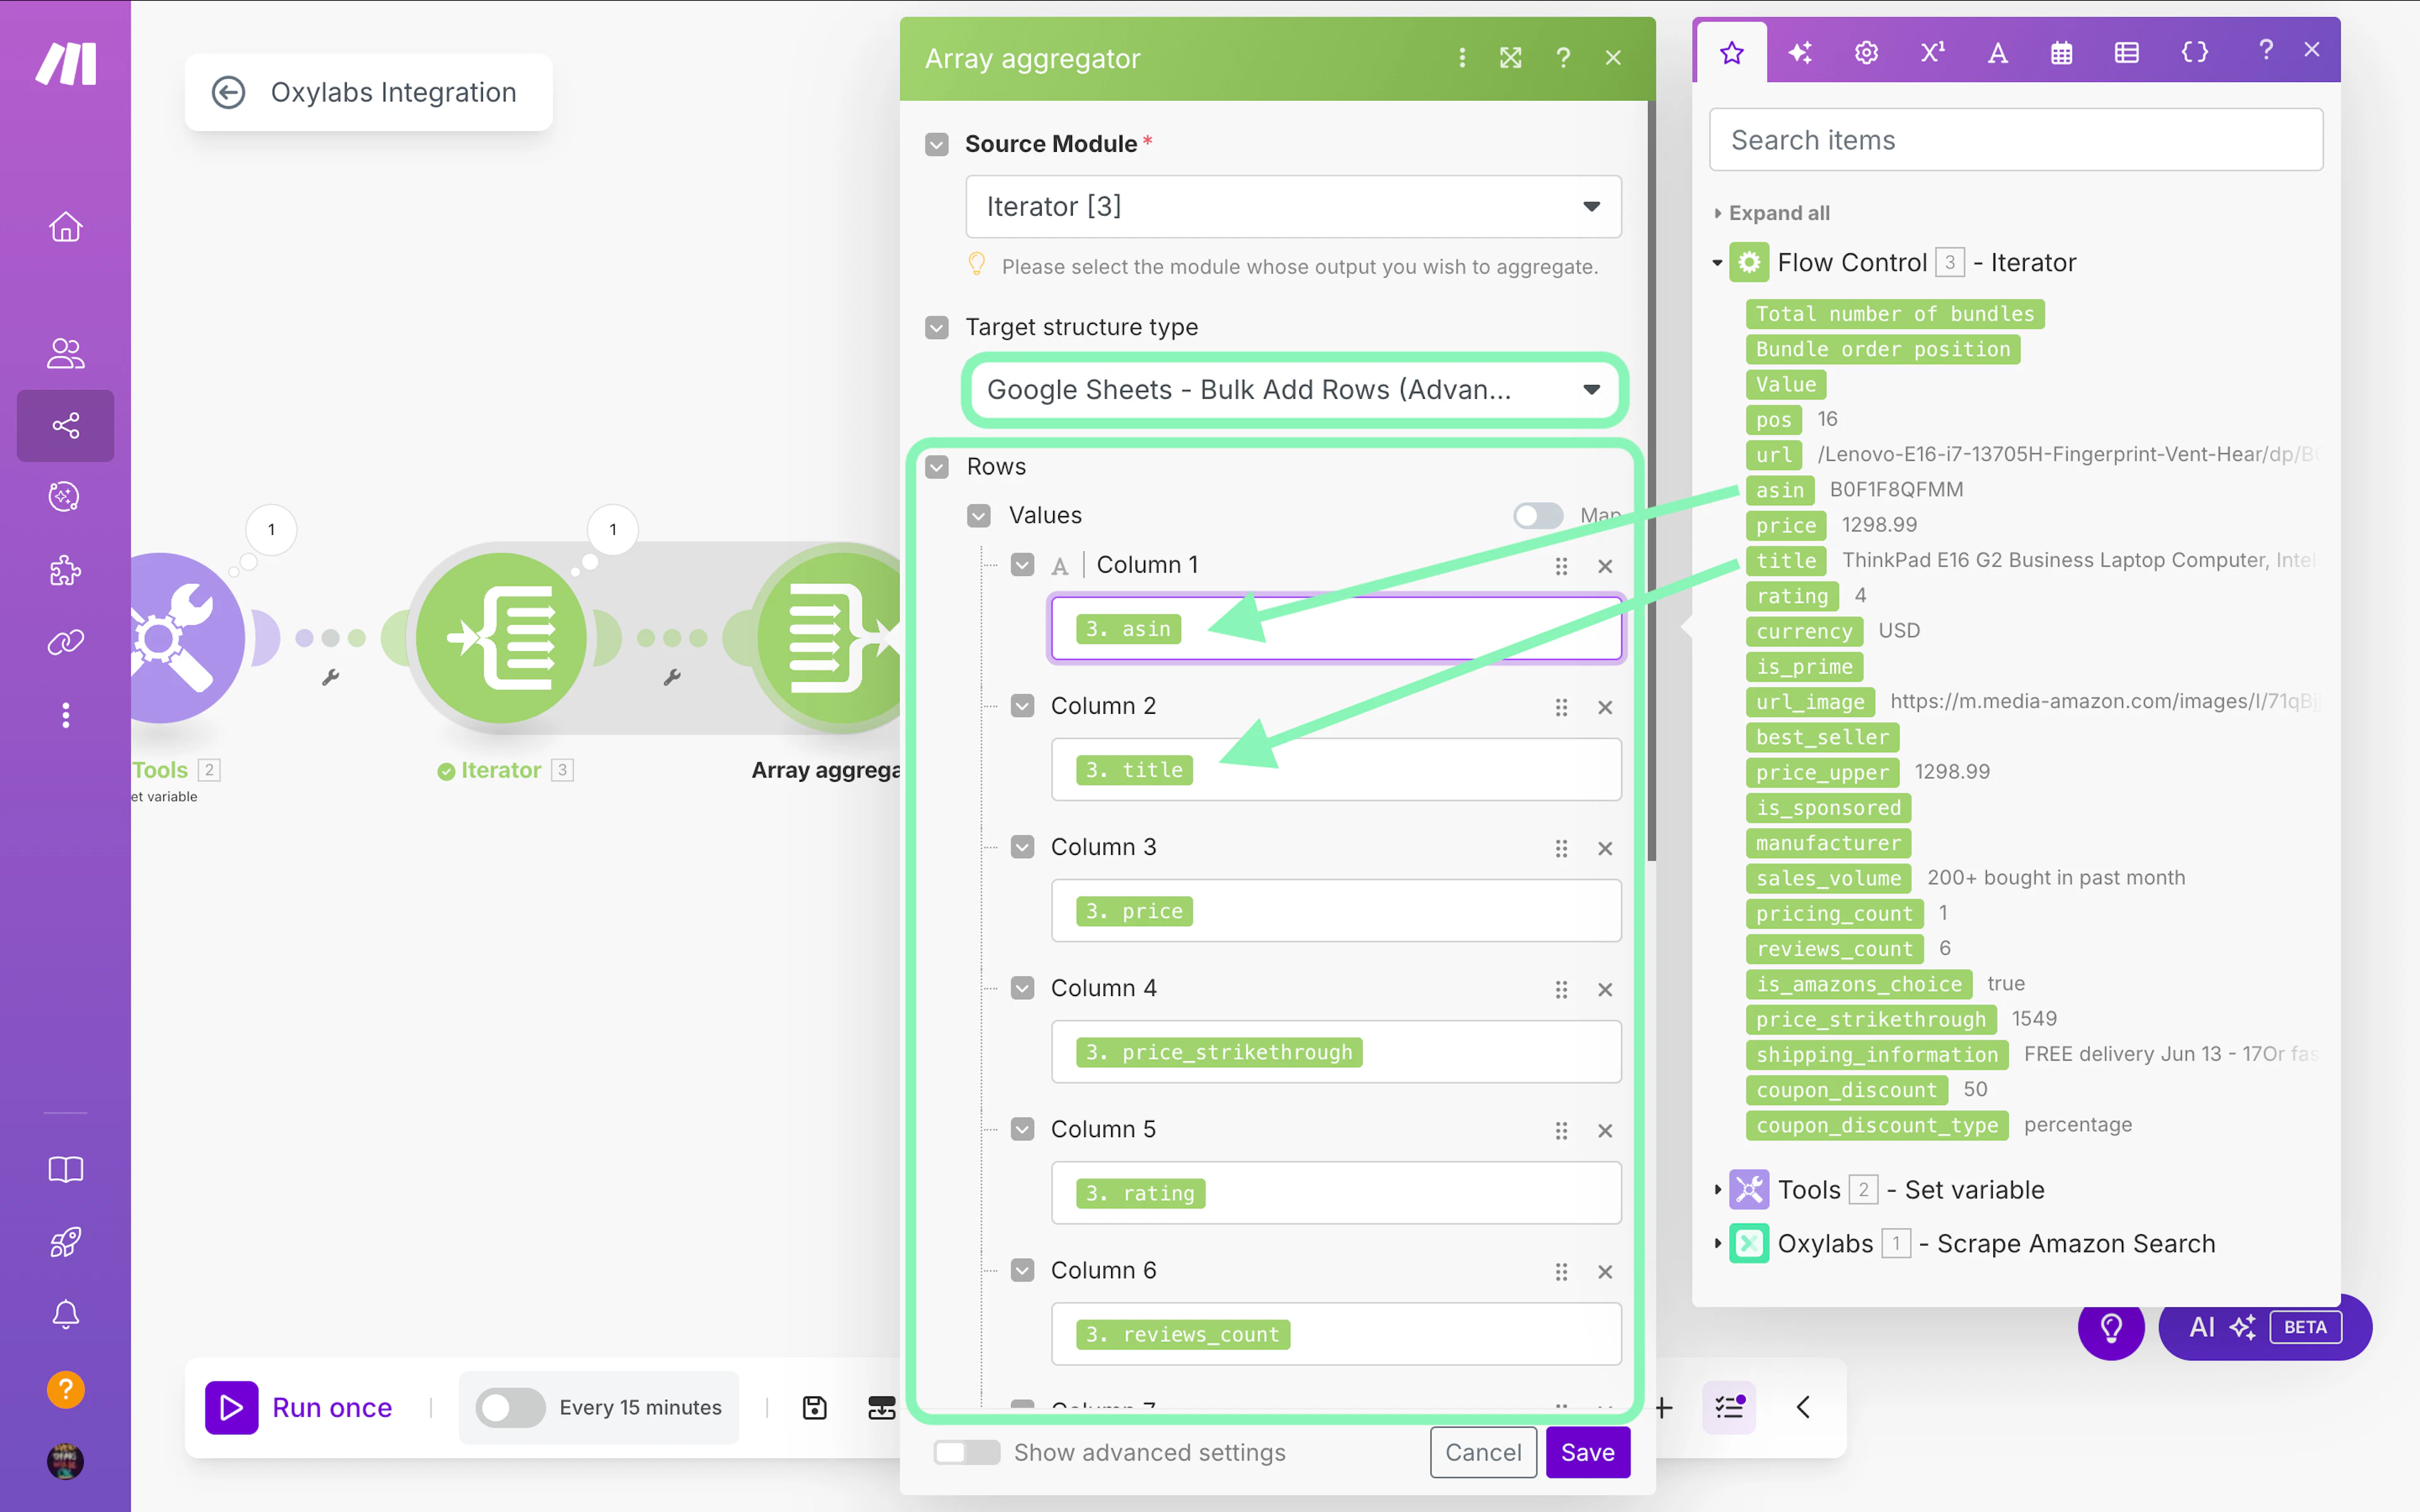This screenshot has width=2420, height=1512.
Task: Collapse Column 1 with its checkbox arrow
Action: coord(1022,565)
